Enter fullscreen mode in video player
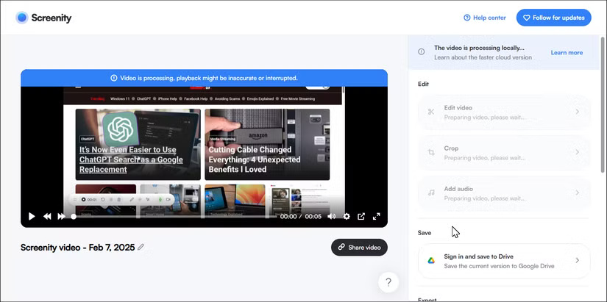The width and height of the screenshot is (607, 302). (x=377, y=217)
